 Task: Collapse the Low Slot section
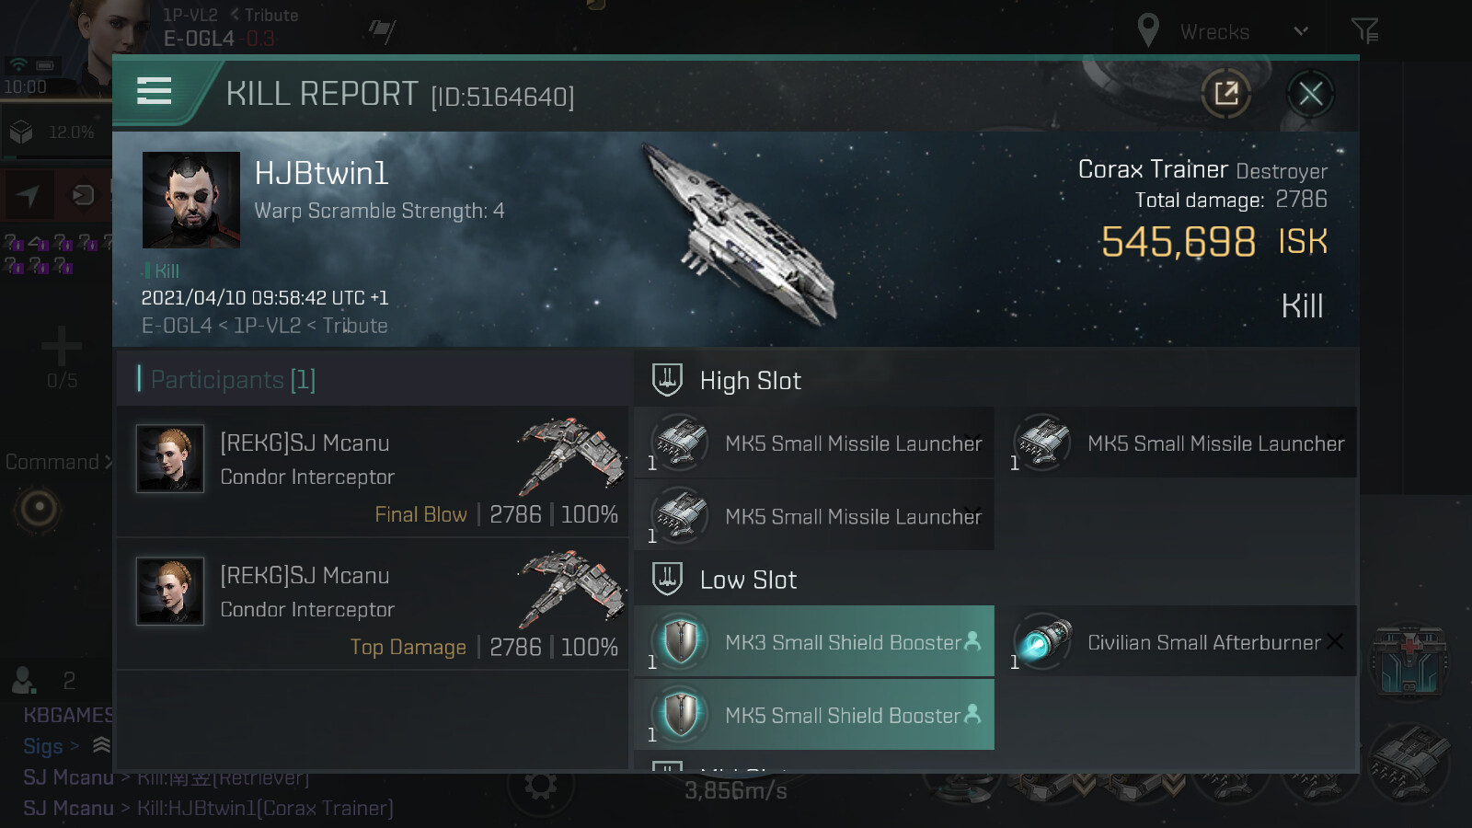(x=748, y=580)
